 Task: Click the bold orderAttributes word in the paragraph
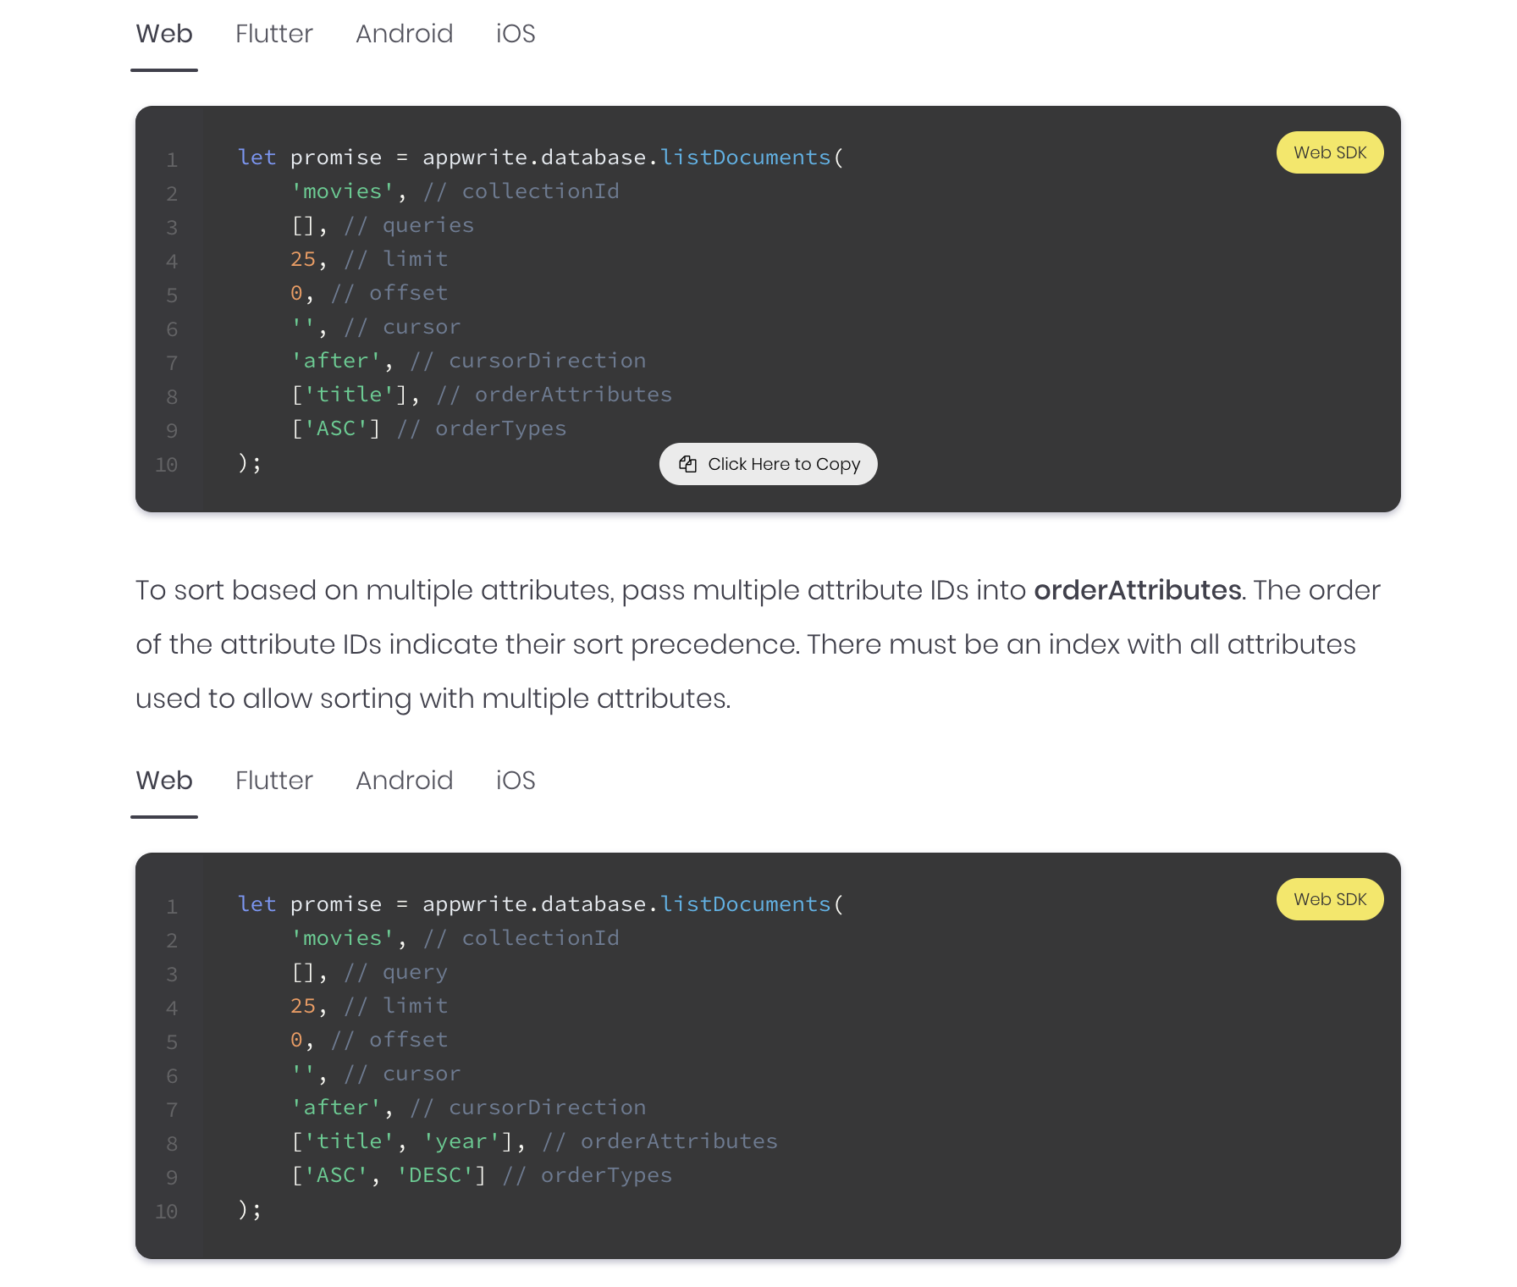click(x=1138, y=590)
